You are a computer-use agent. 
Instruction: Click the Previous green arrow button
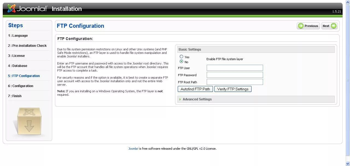[x=308, y=26]
